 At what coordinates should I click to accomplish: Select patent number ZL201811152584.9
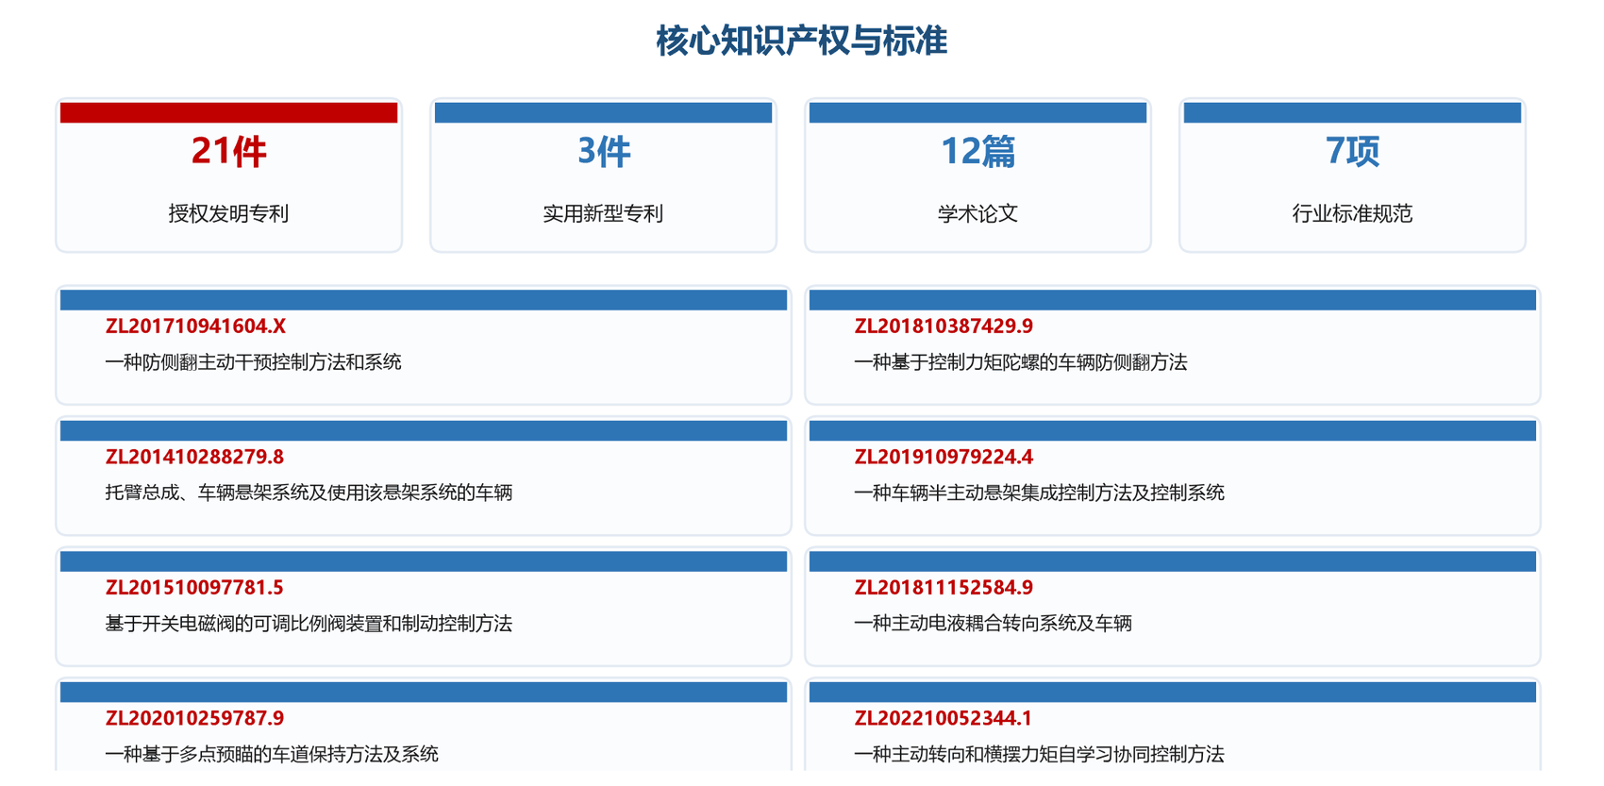(x=944, y=588)
